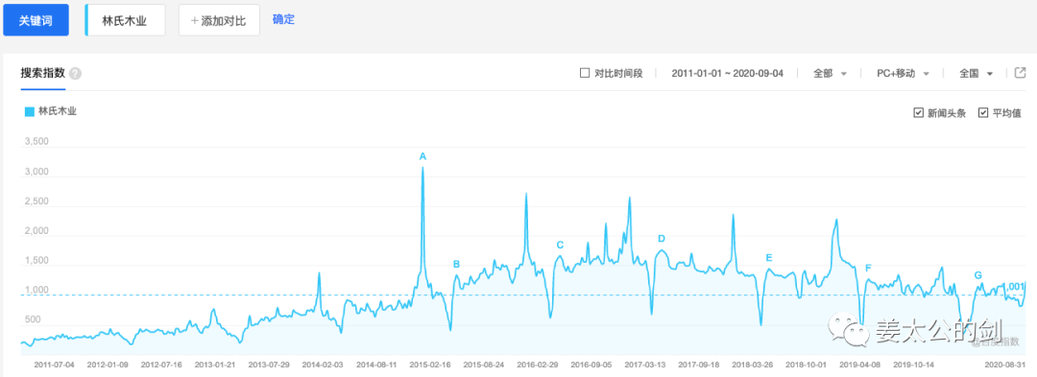Click the export/share chart icon
Screen dimensions: 1037x377
(1020, 73)
